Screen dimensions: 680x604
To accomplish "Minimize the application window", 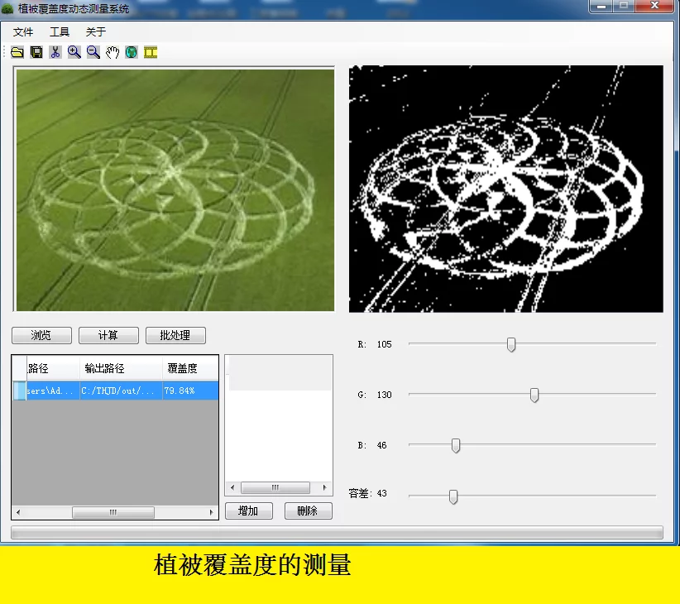I will [601, 6].
